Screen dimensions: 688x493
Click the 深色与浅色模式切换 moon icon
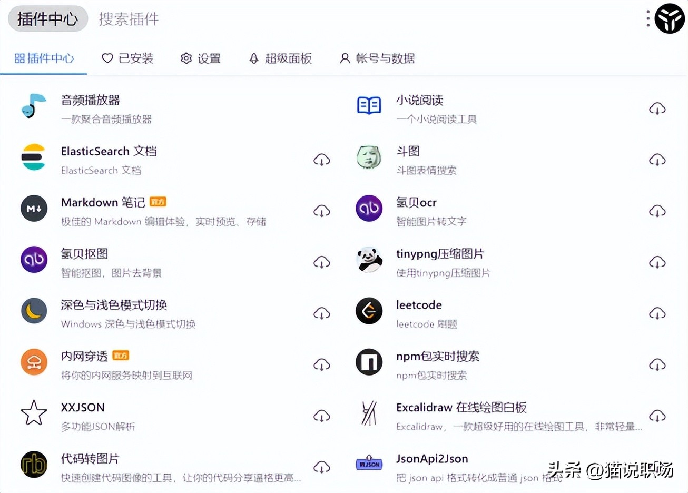point(34,311)
